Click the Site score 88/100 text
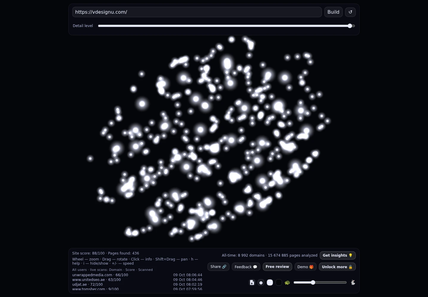 pos(88,253)
